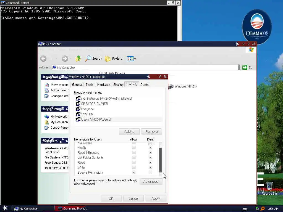
Task: Click Add or remove programs link
Action: click(56, 90)
